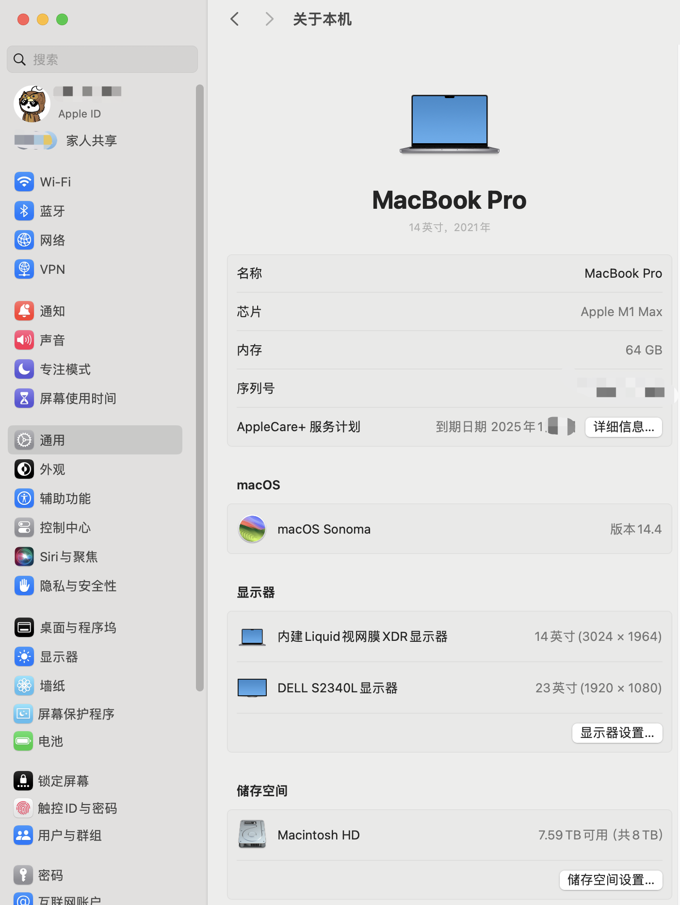Click the built-in Liquid XDR laptop icon
This screenshot has height=905, width=680.
pos(252,637)
